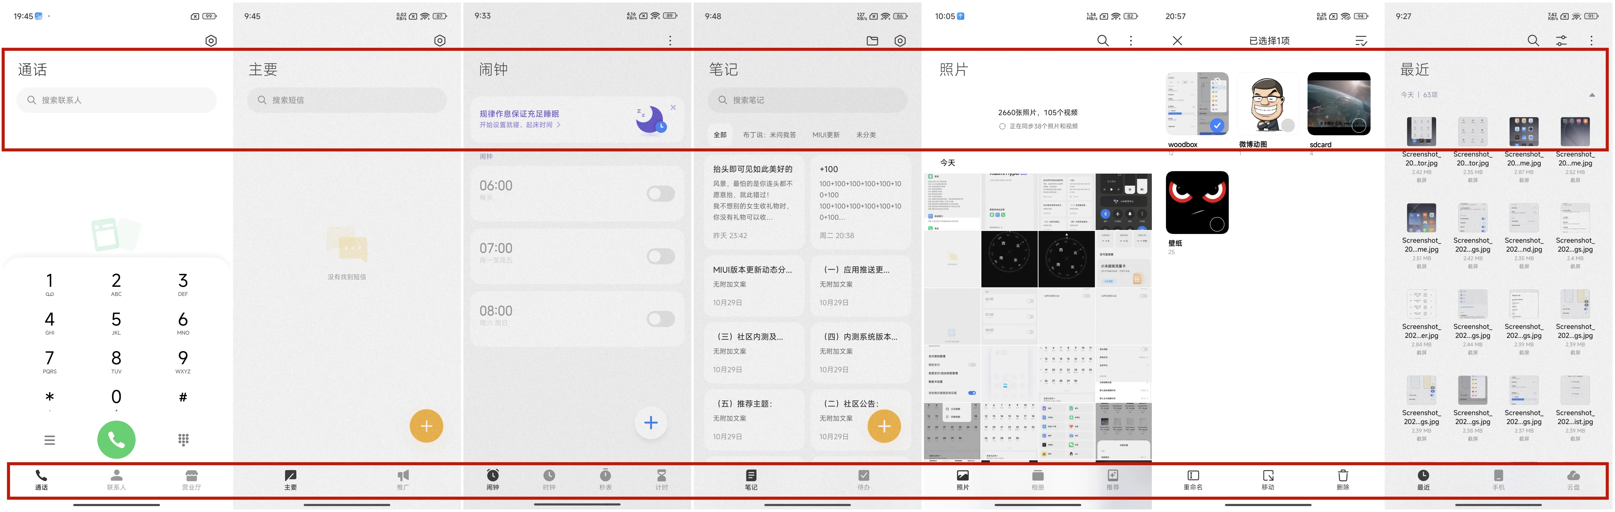
Task: Switch to the 营业厅 tab
Action: click(191, 480)
